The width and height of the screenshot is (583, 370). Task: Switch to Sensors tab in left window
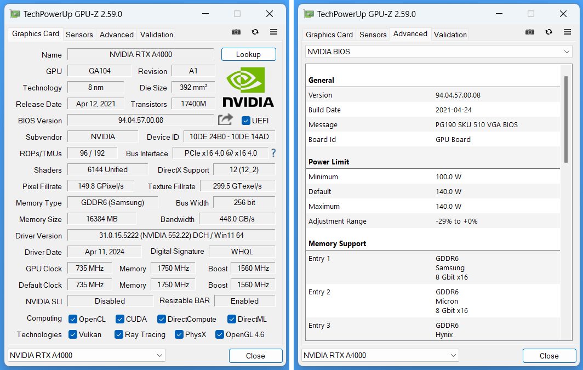(79, 35)
